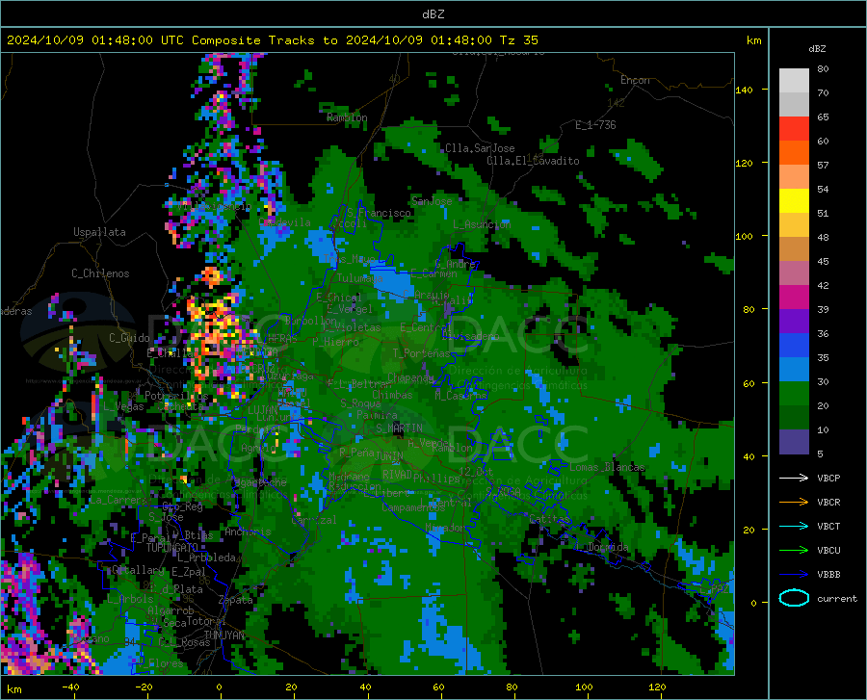
Task: Click the L_Asuncion place label
Action: (x=482, y=224)
